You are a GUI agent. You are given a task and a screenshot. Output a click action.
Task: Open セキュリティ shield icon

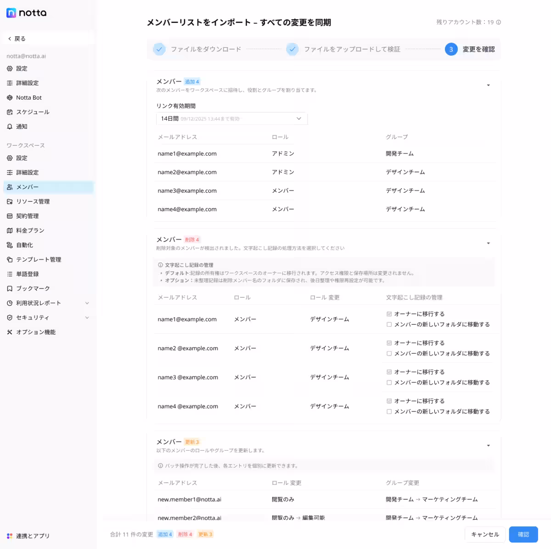tap(10, 318)
